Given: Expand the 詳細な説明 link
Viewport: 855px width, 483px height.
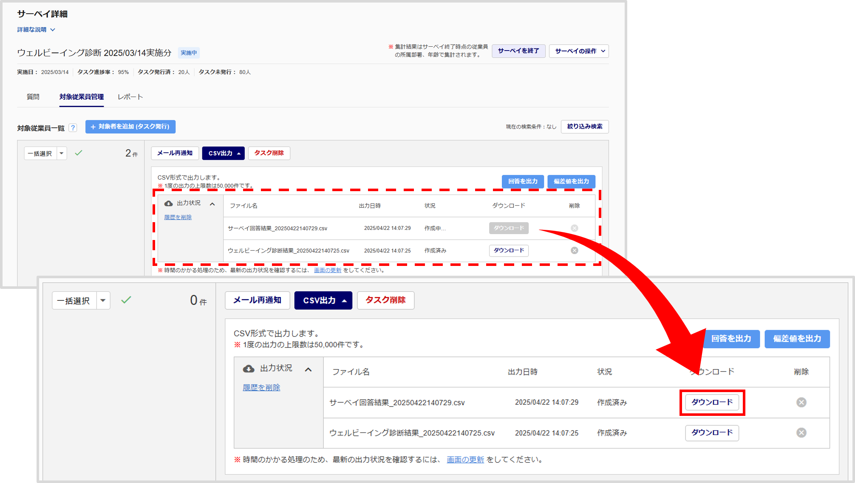Looking at the screenshot, I should click(36, 30).
